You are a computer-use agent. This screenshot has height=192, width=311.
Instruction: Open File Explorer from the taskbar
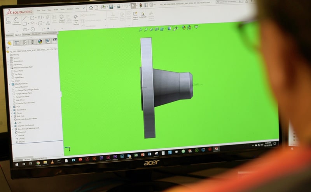(45, 162)
